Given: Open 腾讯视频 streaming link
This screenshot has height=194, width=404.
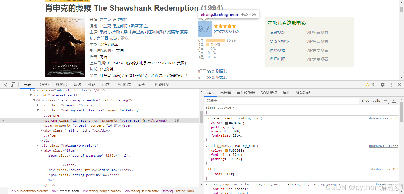Looking at the screenshot, I should click(277, 33).
